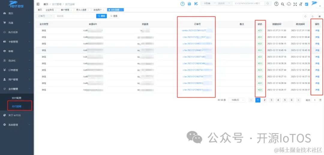
Task: Open the 卡列表 dropdown in header
Action: click(x=209, y=4)
